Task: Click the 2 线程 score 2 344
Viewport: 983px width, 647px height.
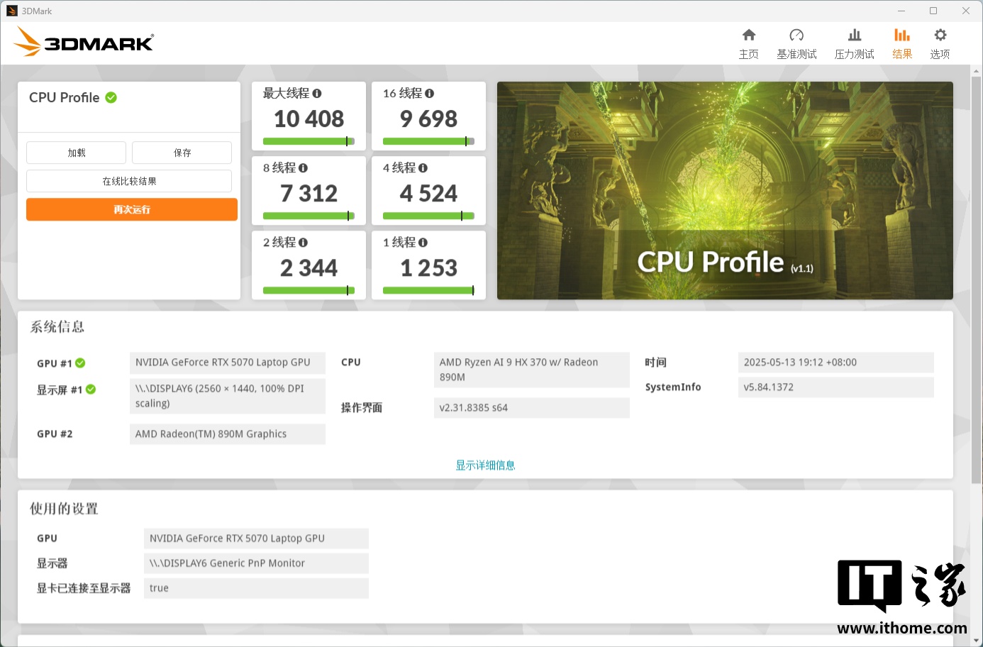Action: pyautogui.click(x=309, y=267)
